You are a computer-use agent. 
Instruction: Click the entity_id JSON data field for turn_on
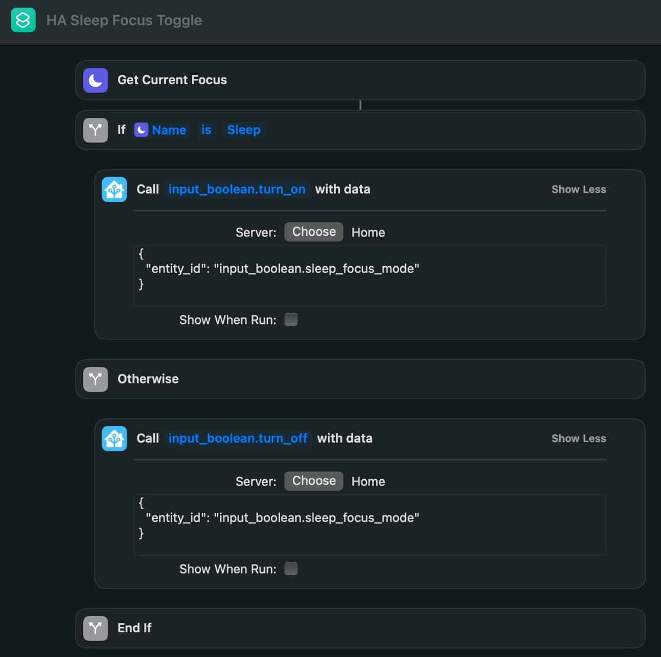(x=370, y=275)
